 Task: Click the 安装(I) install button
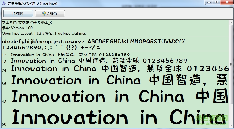pos(50,14)
